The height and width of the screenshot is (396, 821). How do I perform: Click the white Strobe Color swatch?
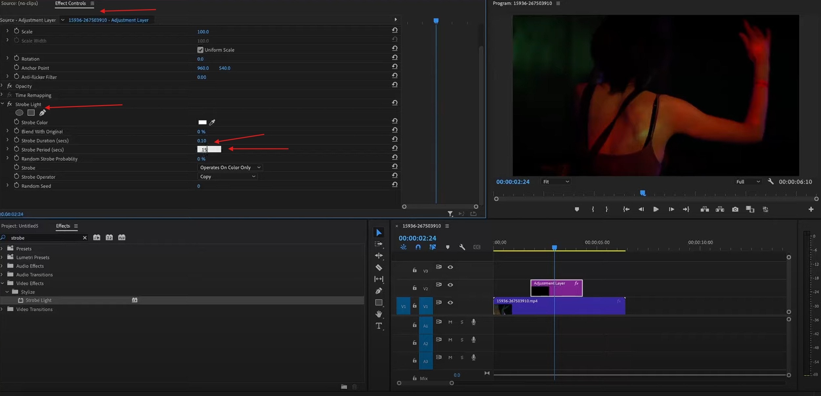pos(202,122)
